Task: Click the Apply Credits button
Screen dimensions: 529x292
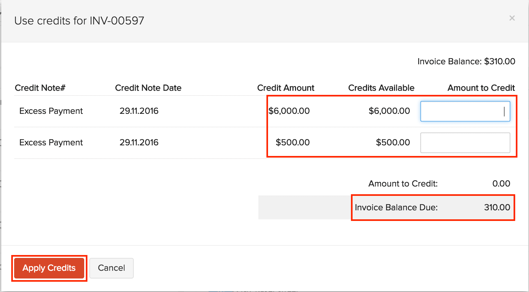Action: (x=49, y=268)
